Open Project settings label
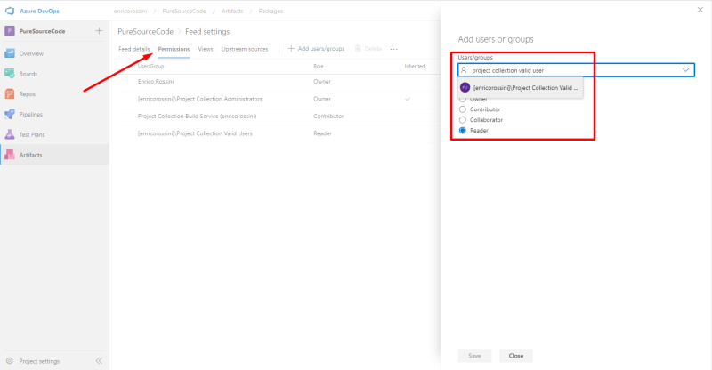 coord(39,361)
